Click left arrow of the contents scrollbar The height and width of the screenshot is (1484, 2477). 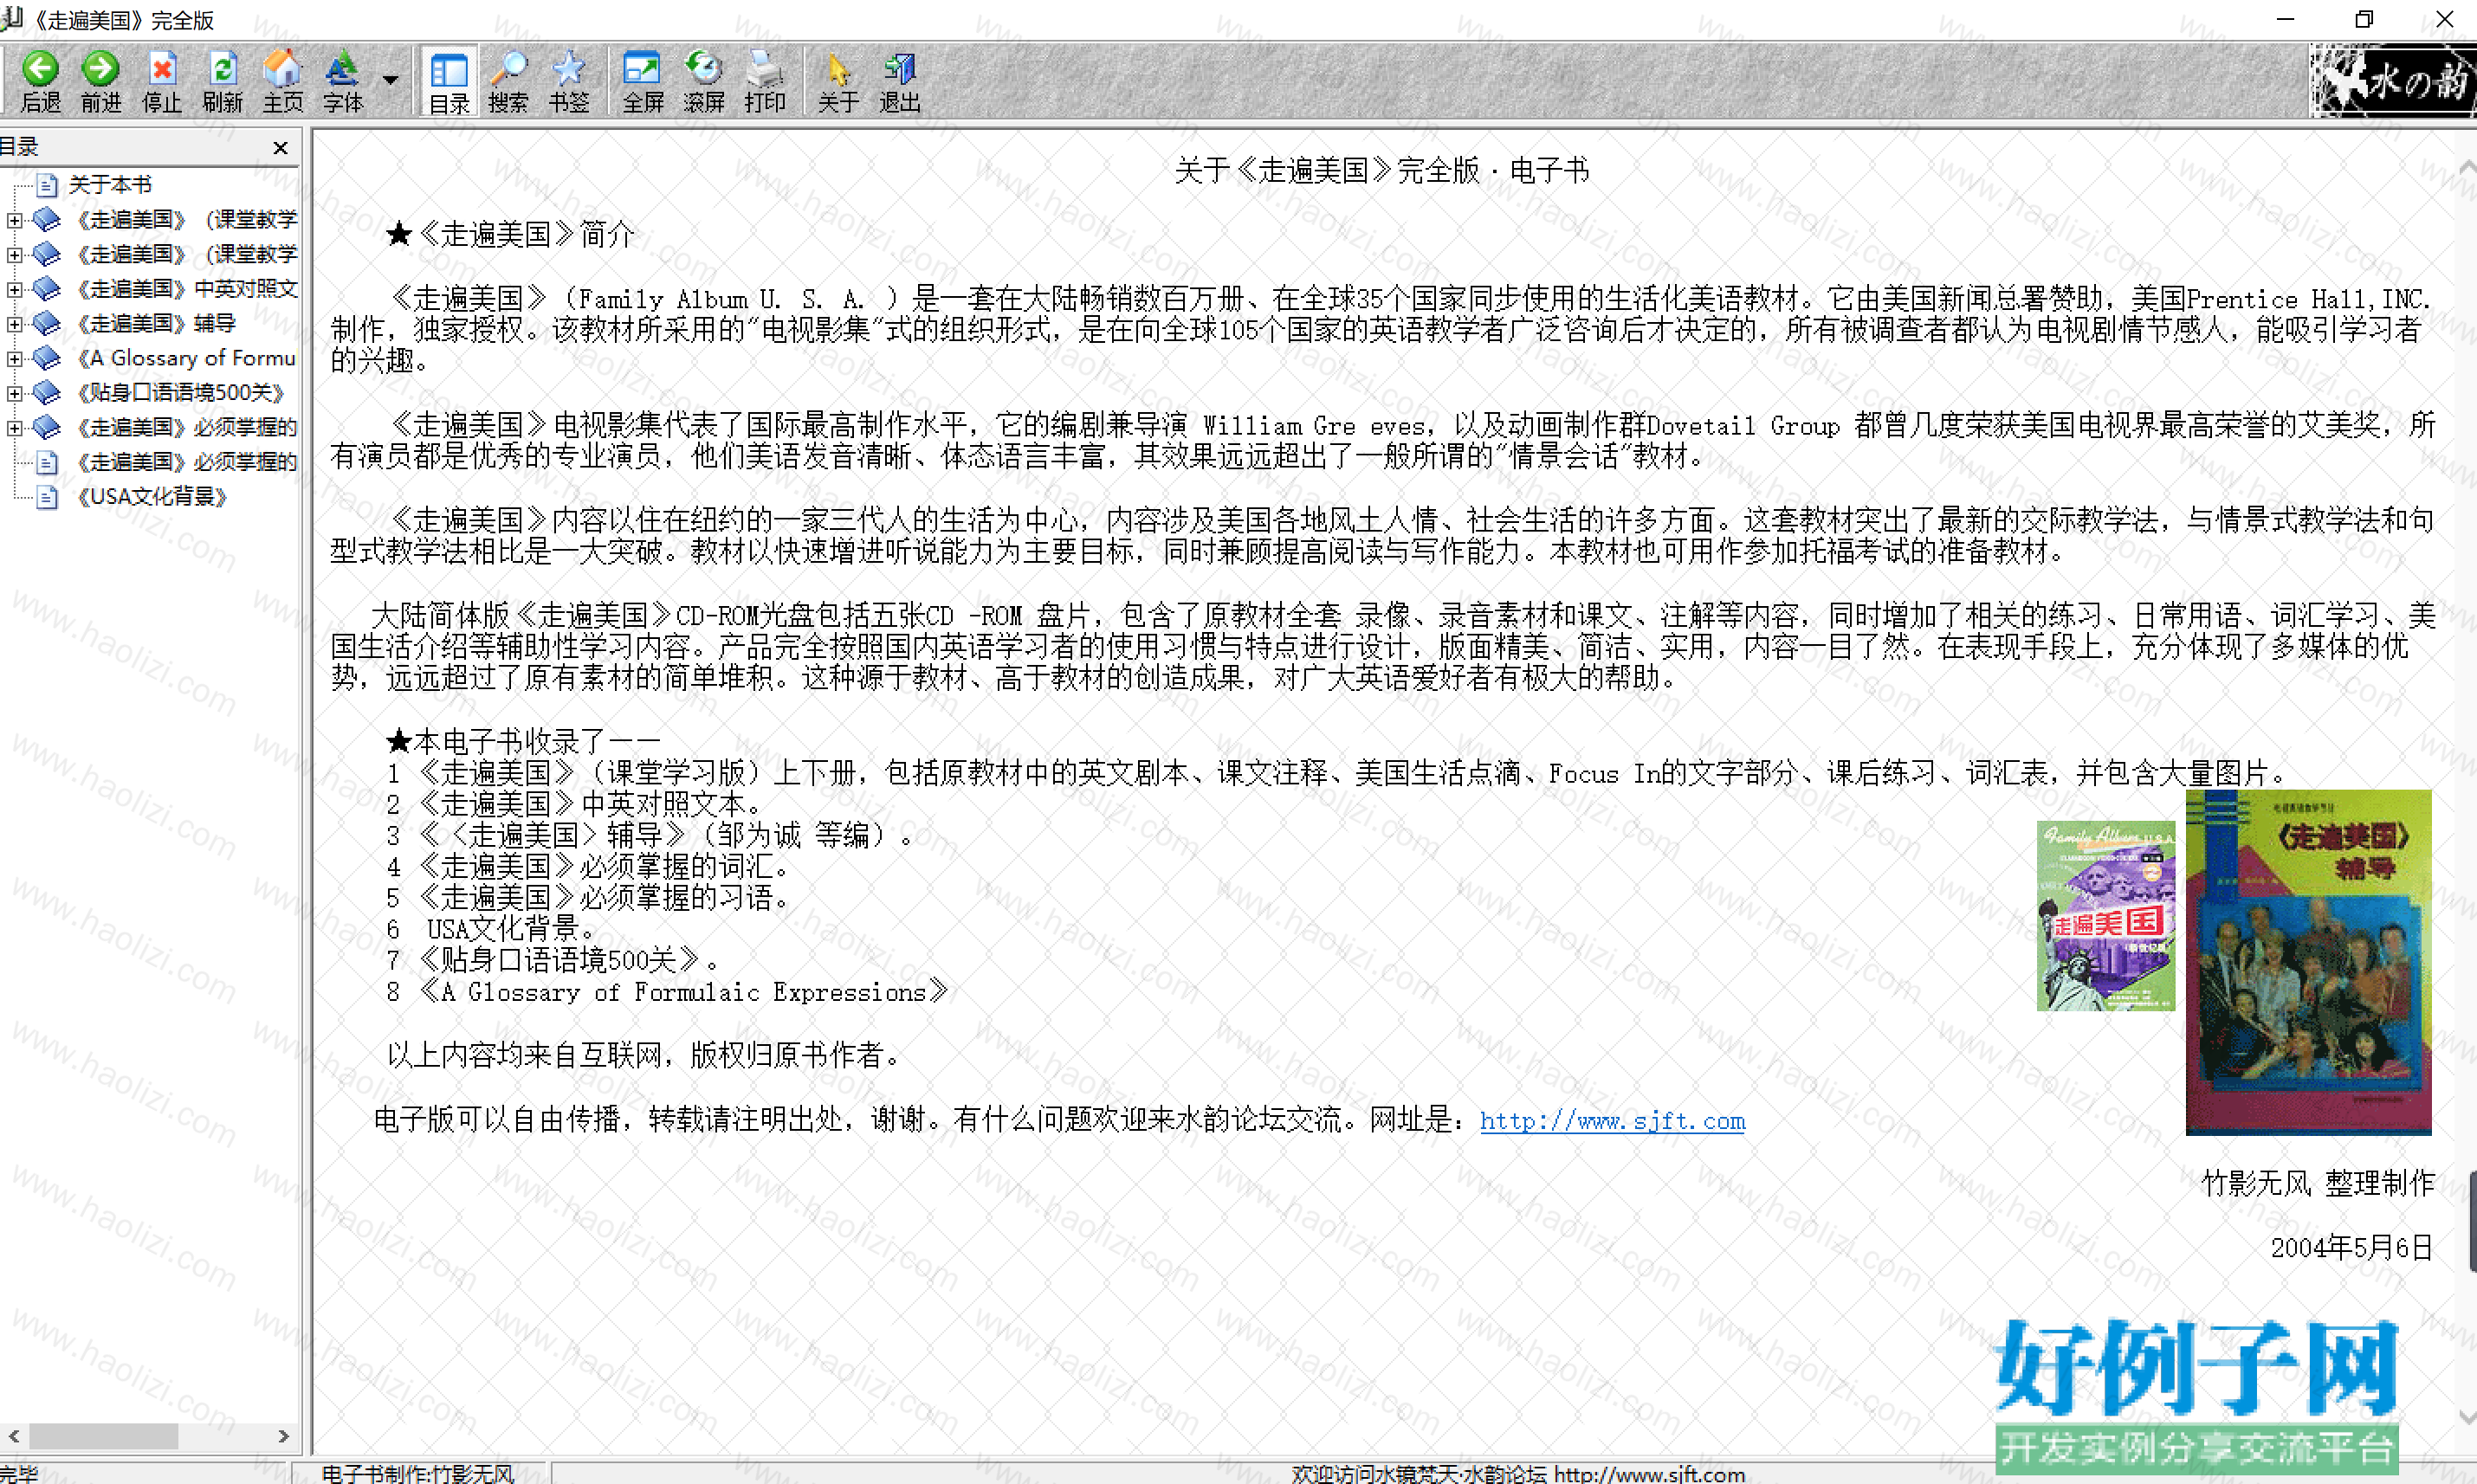click(14, 1436)
